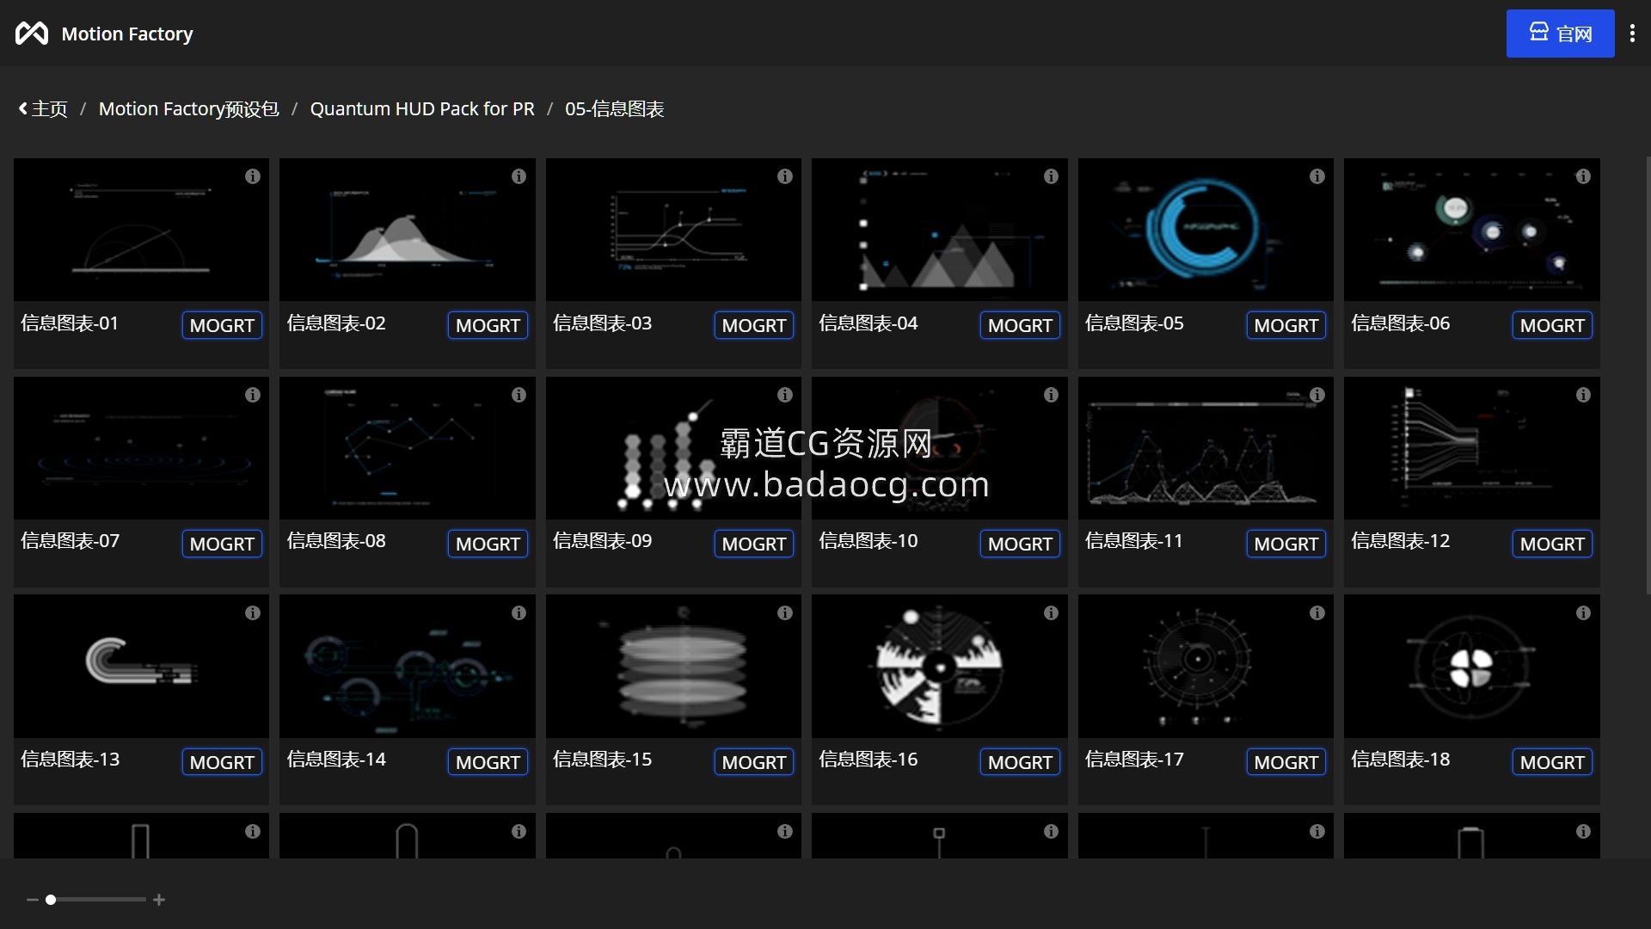Show info for 信息图表-11
Viewport: 1651px width, 929px height.
click(1317, 395)
